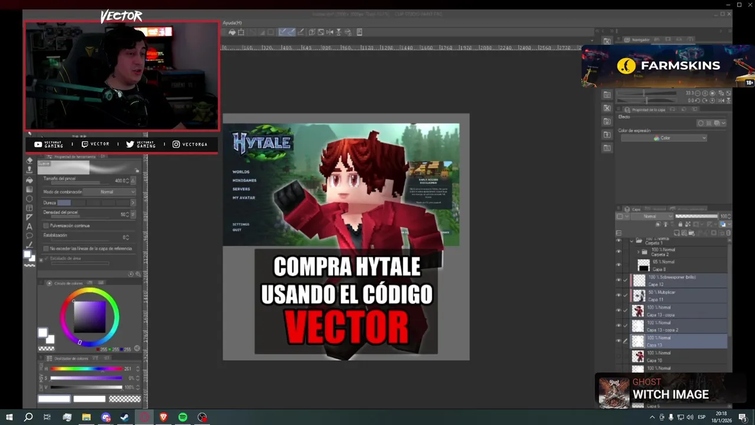Toggle eye icon of Capa 13 - copia 2
755x425 pixels.
pyautogui.click(x=619, y=326)
